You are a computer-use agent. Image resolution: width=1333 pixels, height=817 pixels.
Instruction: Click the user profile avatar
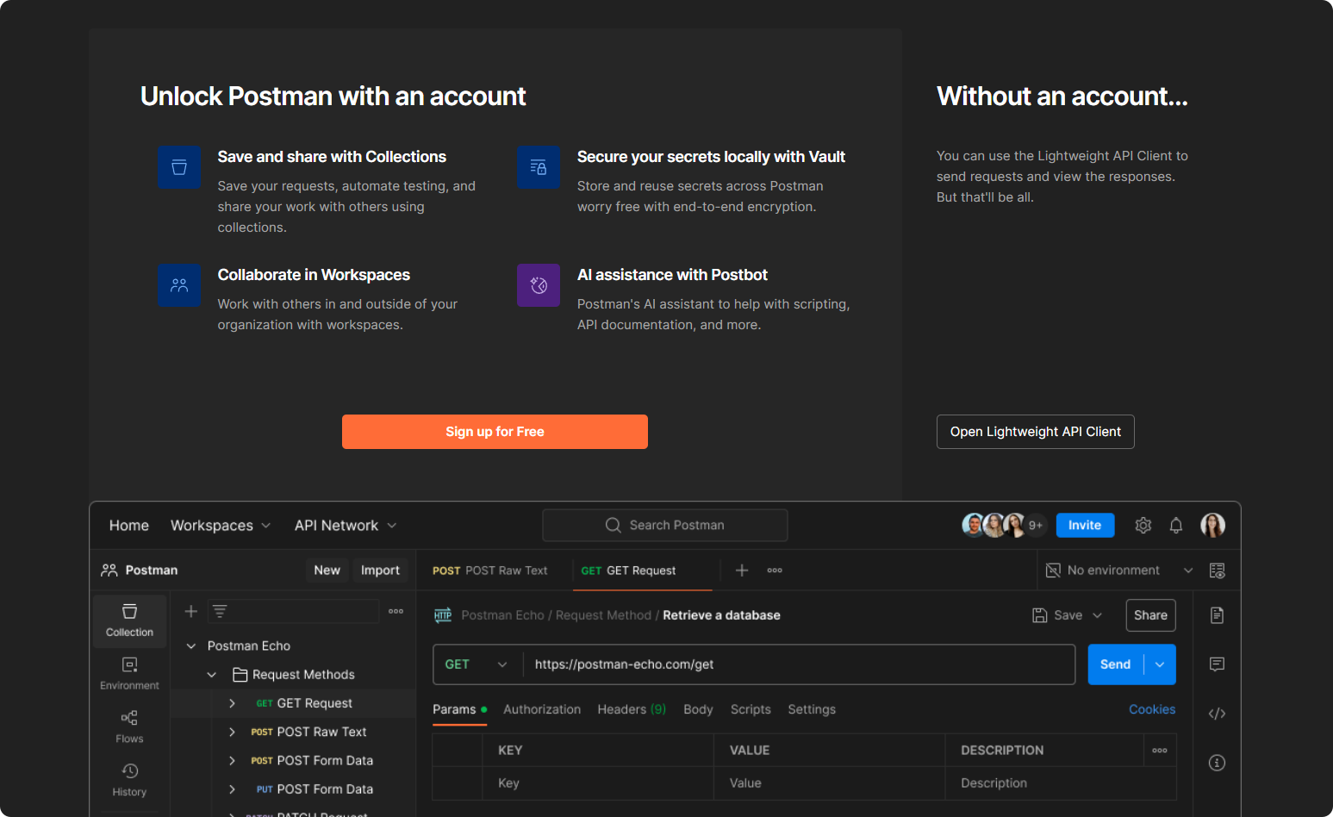(x=1213, y=525)
